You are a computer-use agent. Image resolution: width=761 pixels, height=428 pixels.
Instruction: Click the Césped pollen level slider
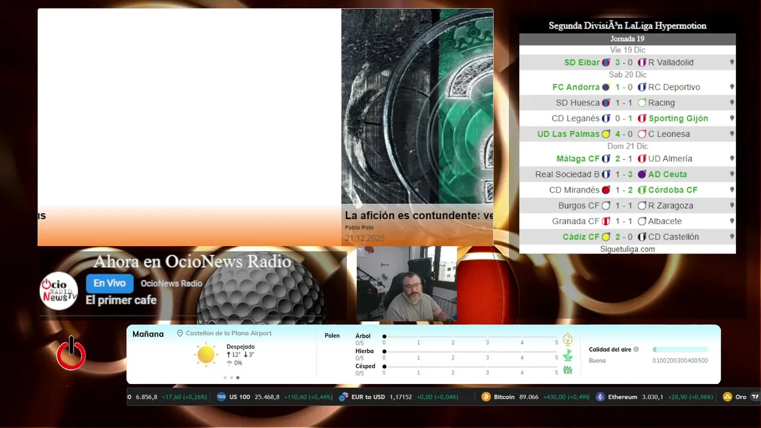click(x=470, y=367)
